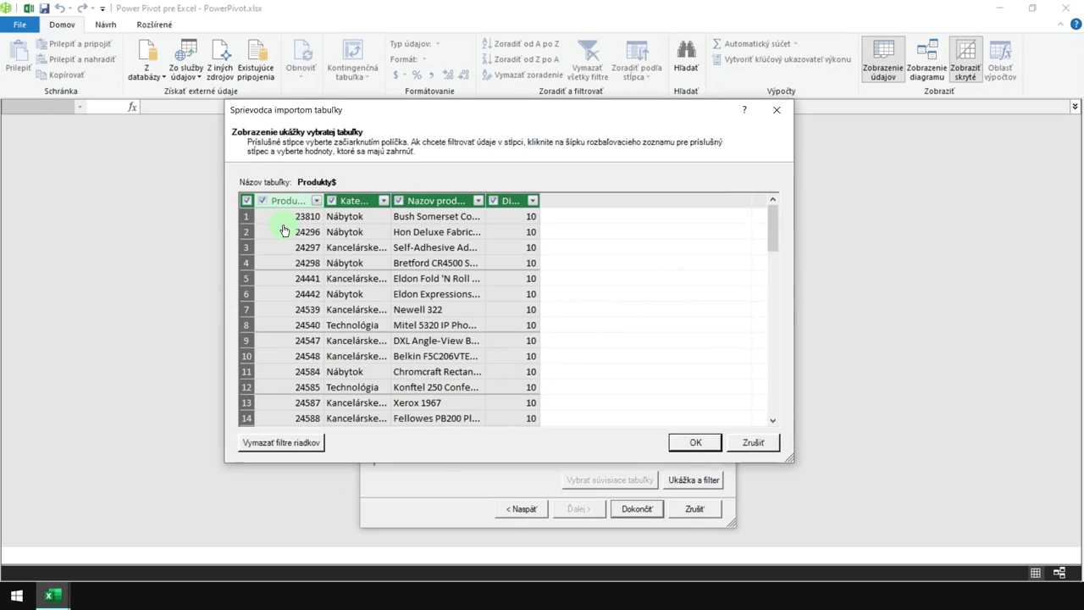
Task: Toggle the Nazov prod... column checkbox
Action: (x=399, y=201)
